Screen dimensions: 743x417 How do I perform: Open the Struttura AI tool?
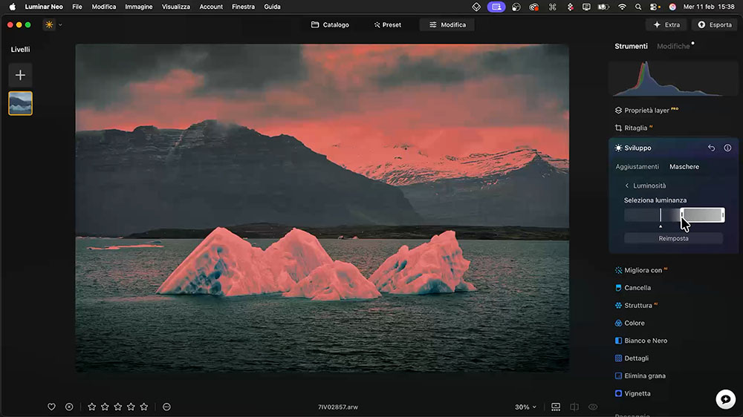(636, 305)
